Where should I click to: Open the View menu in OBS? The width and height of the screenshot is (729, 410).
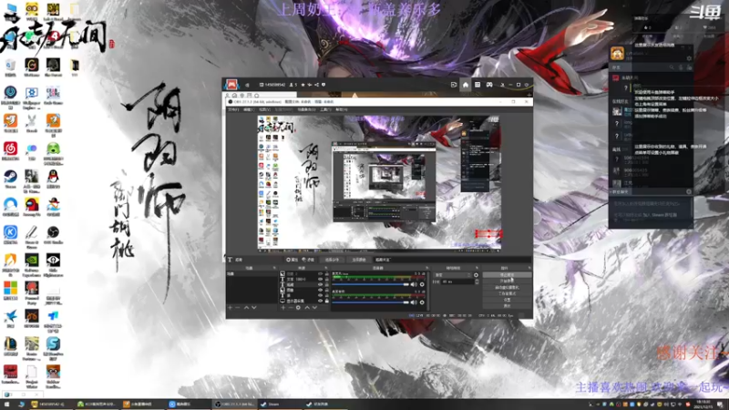264,109
